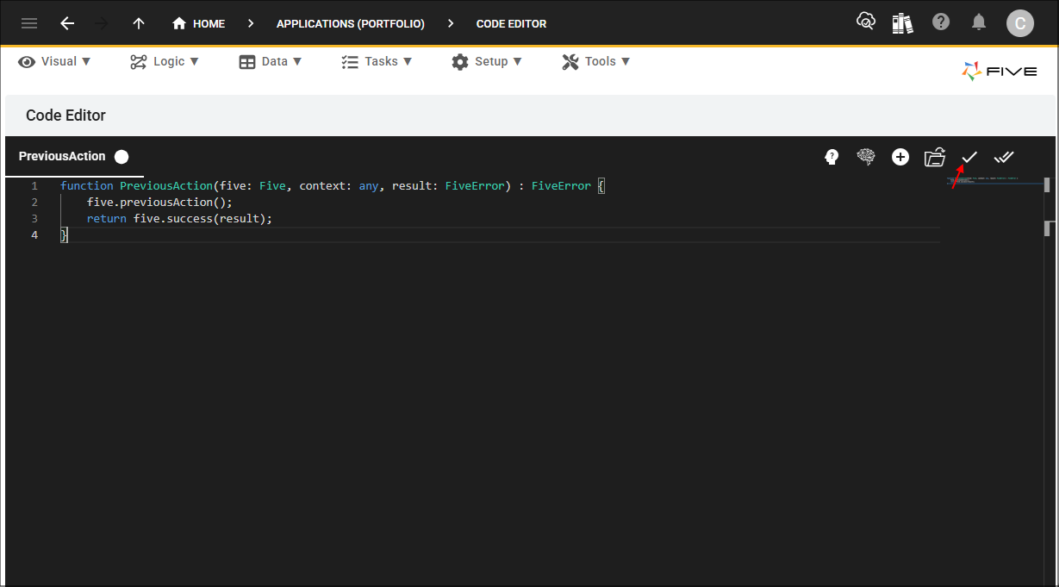
Task: Add new code with the plus icon
Action: (900, 157)
